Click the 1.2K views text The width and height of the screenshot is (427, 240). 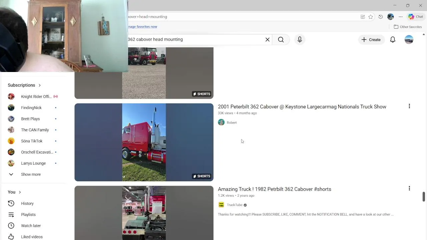click(226, 196)
